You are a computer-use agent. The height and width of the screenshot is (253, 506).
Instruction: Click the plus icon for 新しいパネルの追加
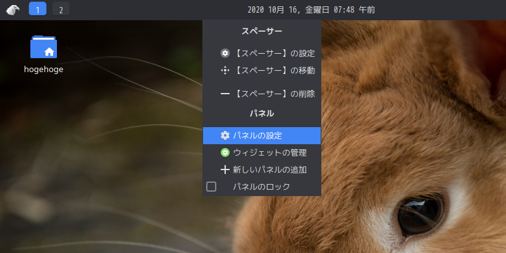[x=225, y=170]
